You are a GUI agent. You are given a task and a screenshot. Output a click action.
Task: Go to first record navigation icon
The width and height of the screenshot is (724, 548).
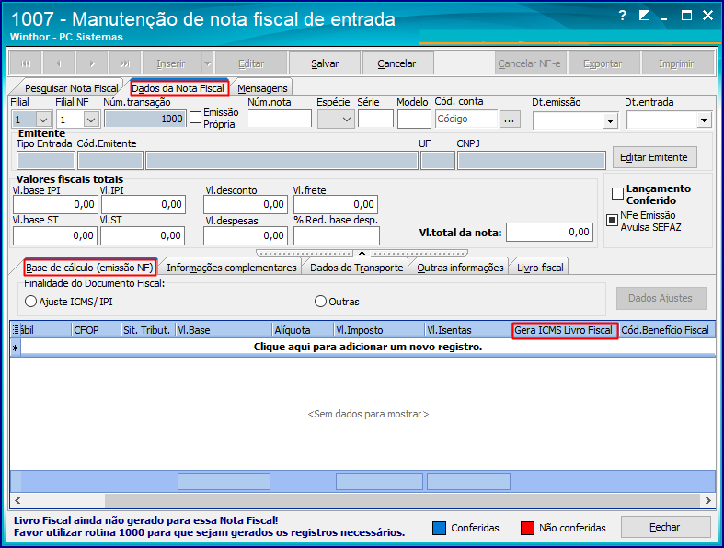tap(26, 63)
